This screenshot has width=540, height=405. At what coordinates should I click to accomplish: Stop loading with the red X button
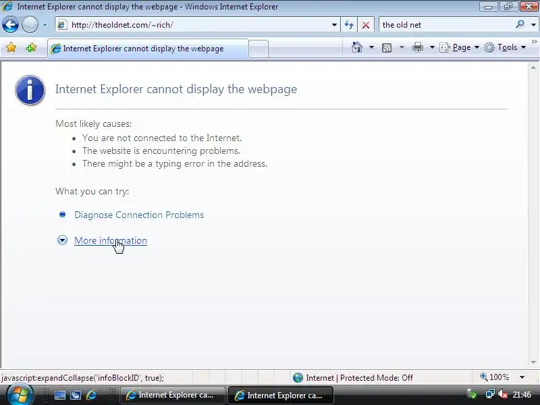tap(366, 25)
